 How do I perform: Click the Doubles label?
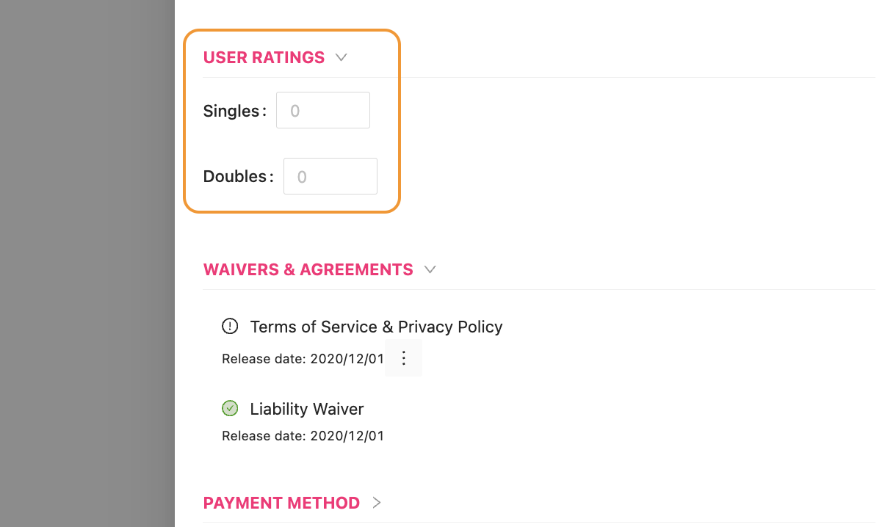pos(235,177)
